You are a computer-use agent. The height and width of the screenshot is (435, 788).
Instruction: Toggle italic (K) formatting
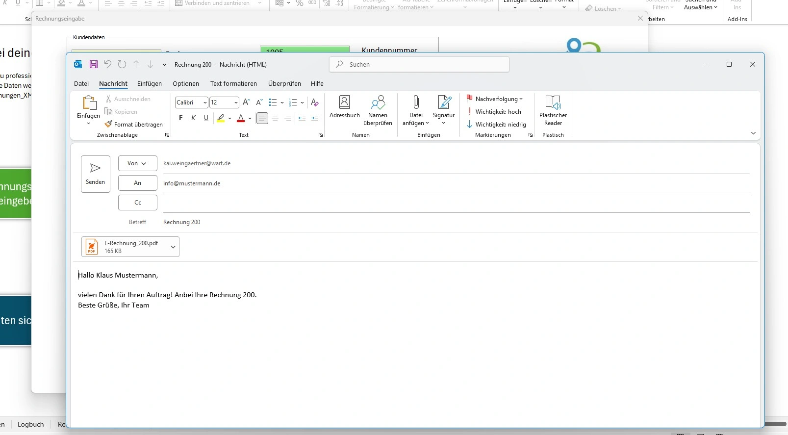(x=193, y=118)
